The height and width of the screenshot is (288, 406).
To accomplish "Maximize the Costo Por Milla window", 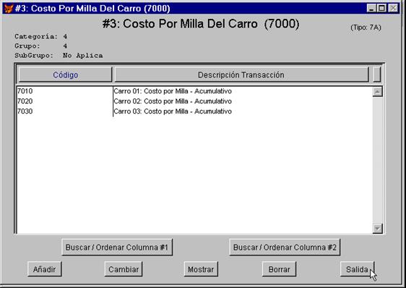I will (381, 8).
